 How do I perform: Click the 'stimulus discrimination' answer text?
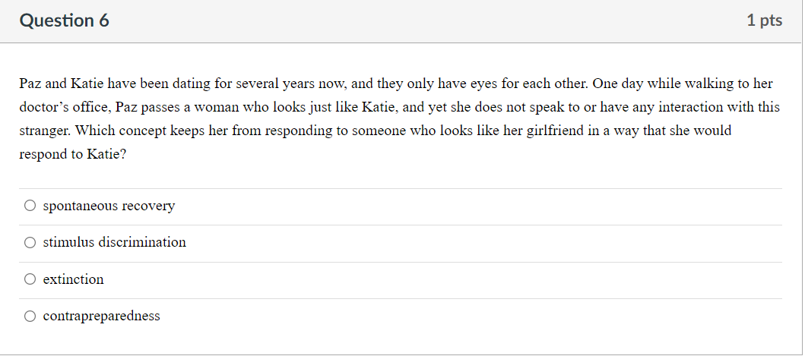(115, 242)
